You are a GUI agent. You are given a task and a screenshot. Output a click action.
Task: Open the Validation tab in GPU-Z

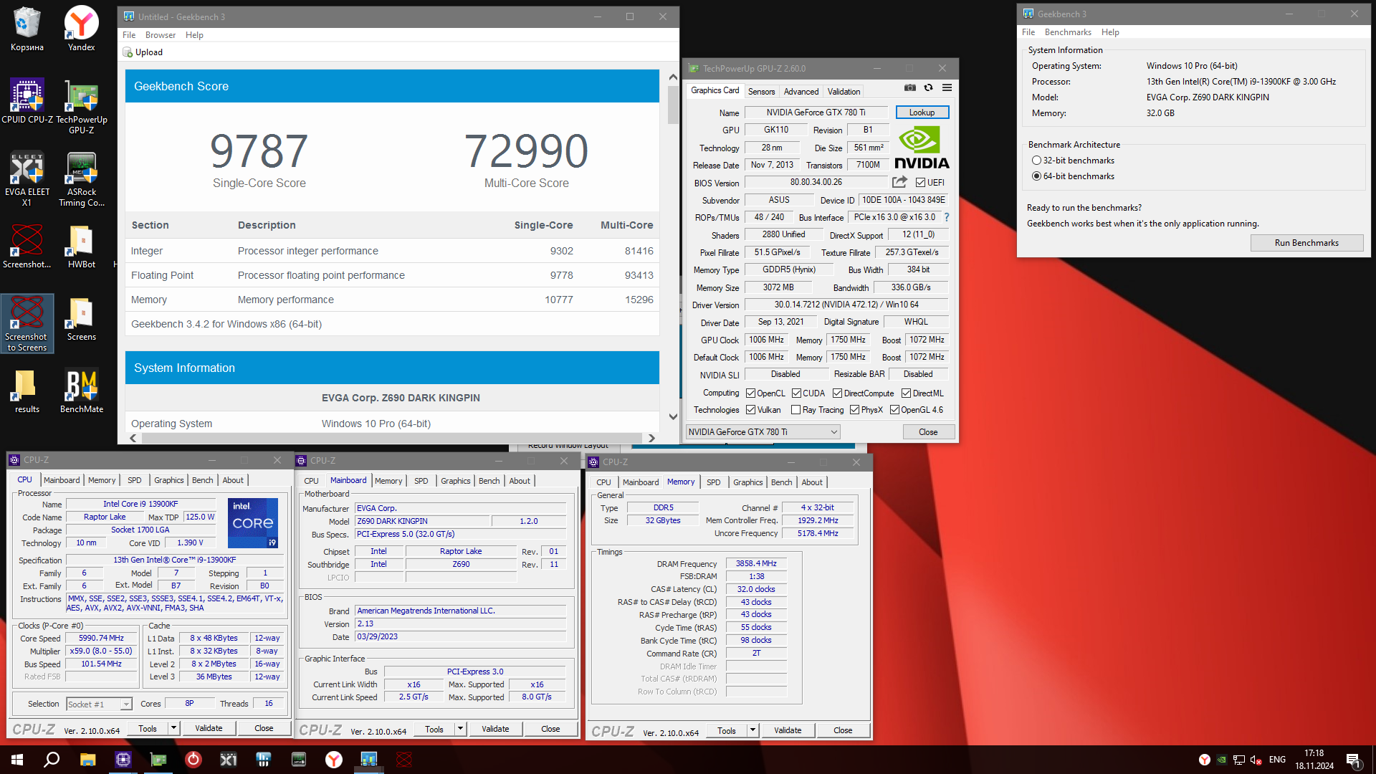tap(844, 92)
